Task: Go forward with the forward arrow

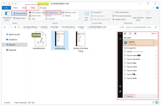Action: [x=9, y=27]
